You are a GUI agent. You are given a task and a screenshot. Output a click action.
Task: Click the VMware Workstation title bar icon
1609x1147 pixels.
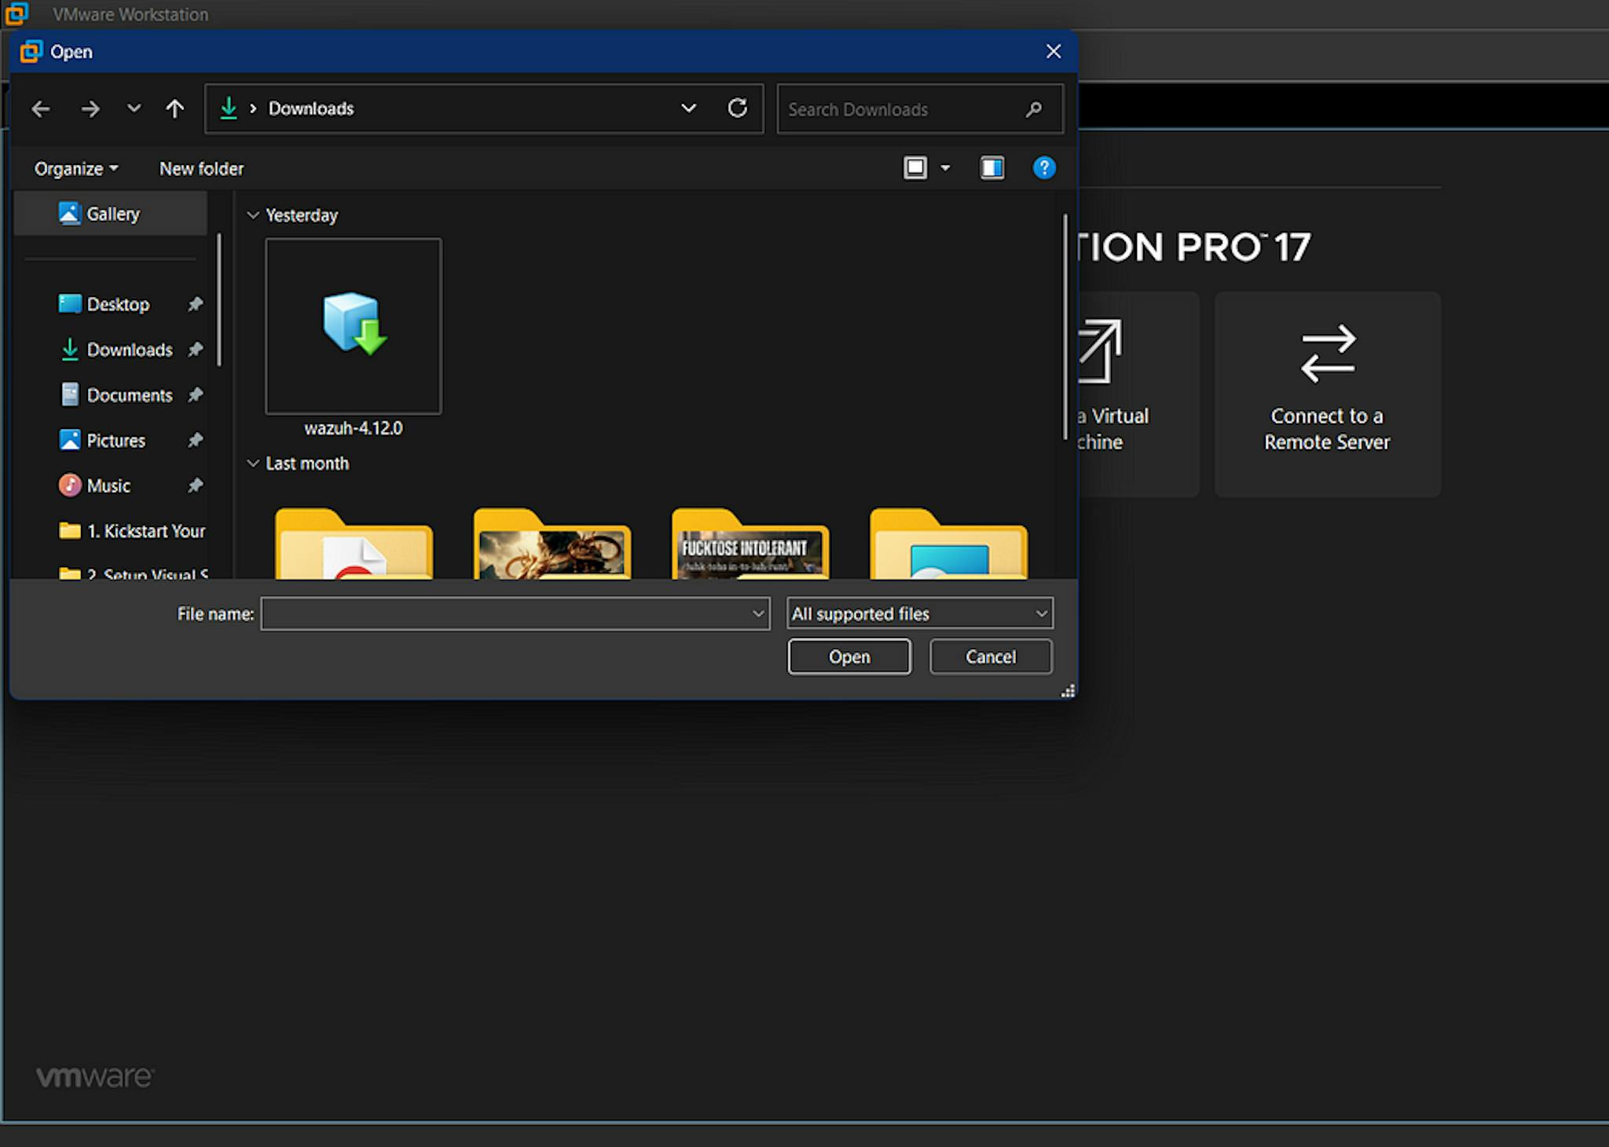[16, 13]
